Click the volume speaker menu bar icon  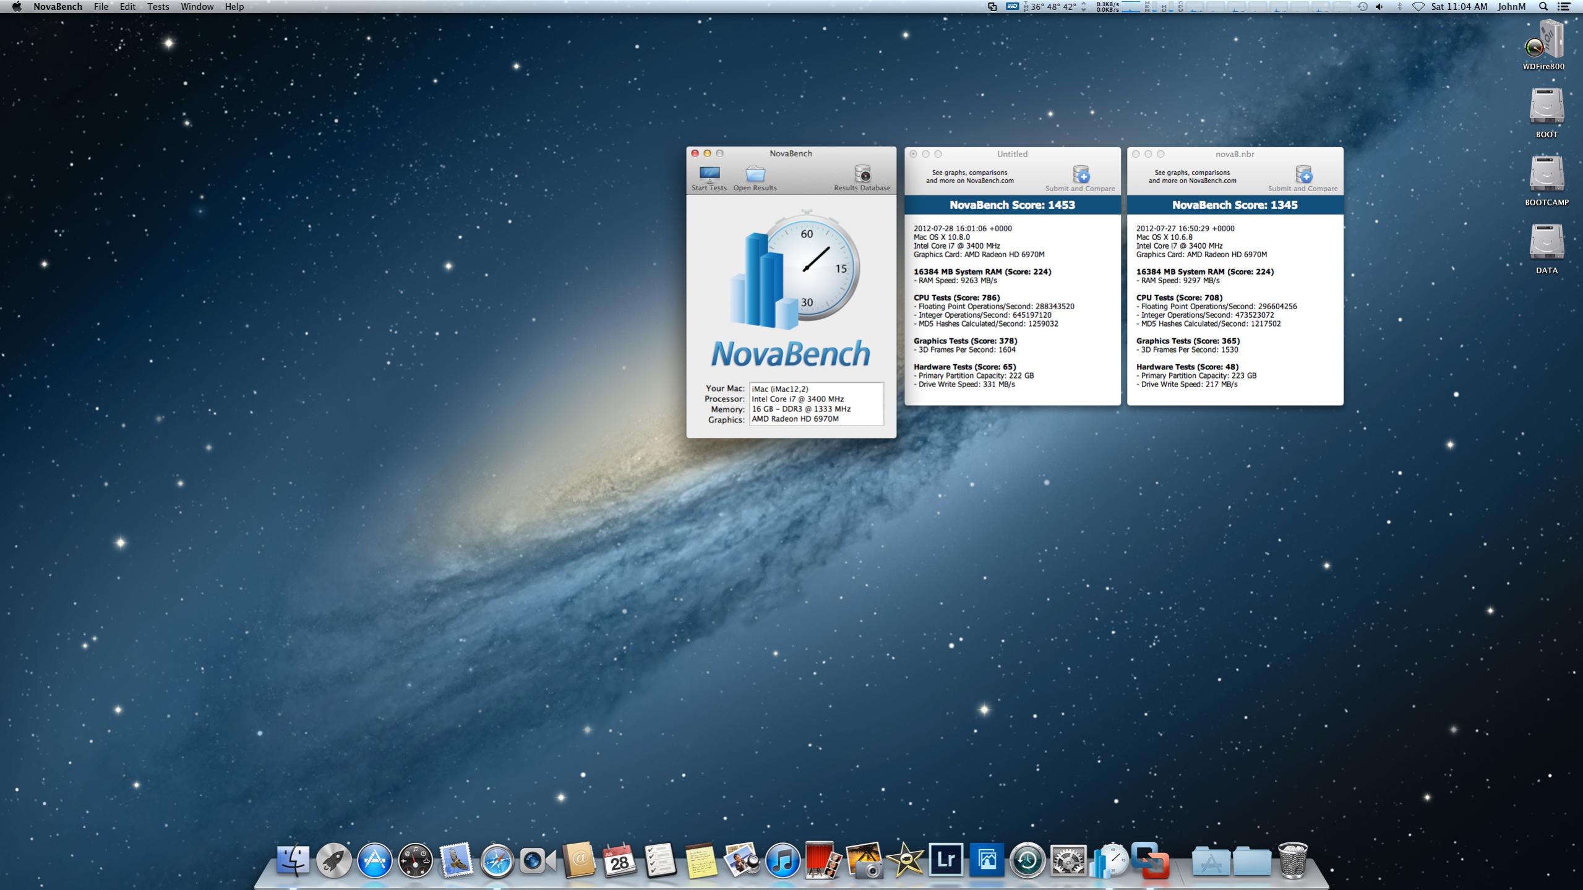[x=1379, y=6]
